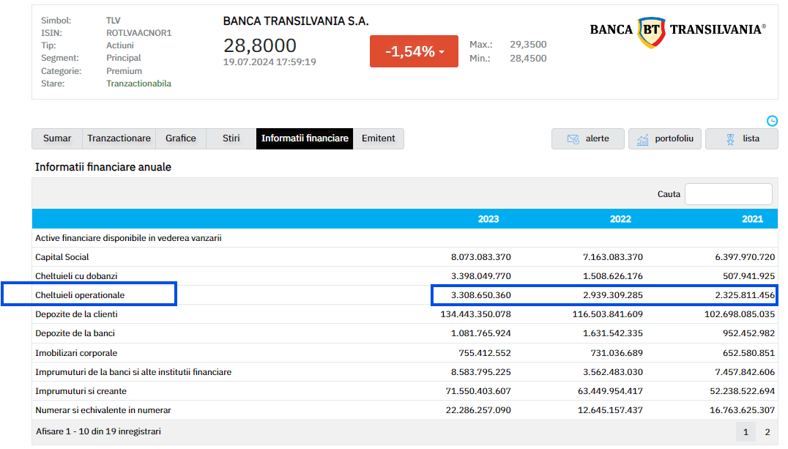Click the Banca Transilvania logo

tap(677, 31)
